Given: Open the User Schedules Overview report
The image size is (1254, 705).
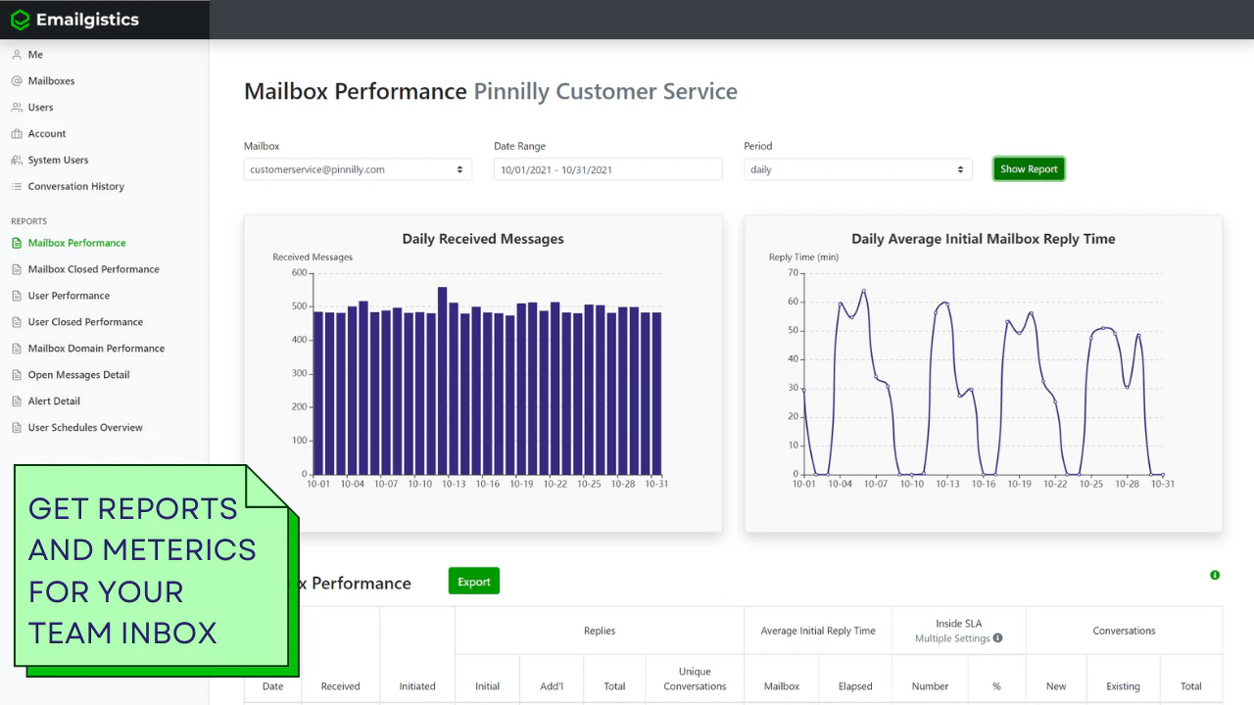Looking at the screenshot, I should point(85,428).
